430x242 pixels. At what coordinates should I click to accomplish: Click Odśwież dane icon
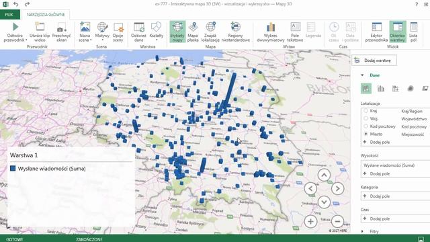[139, 27]
